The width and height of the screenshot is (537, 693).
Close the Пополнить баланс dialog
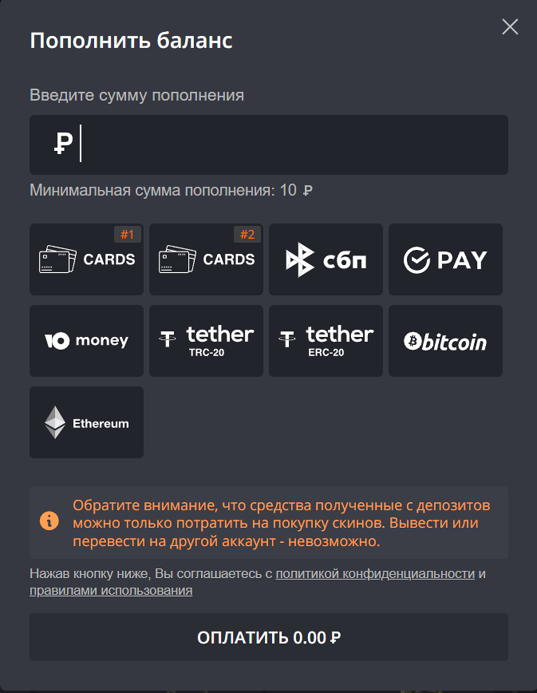510,26
